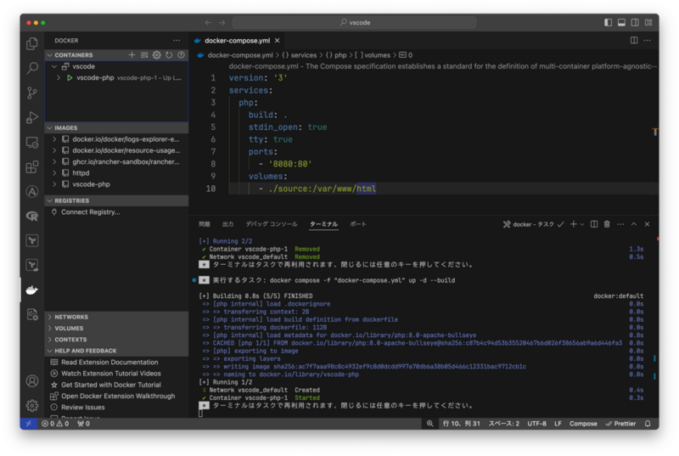Go back with navigation arrow
This screenshot has height=456, width=679.
208,23
